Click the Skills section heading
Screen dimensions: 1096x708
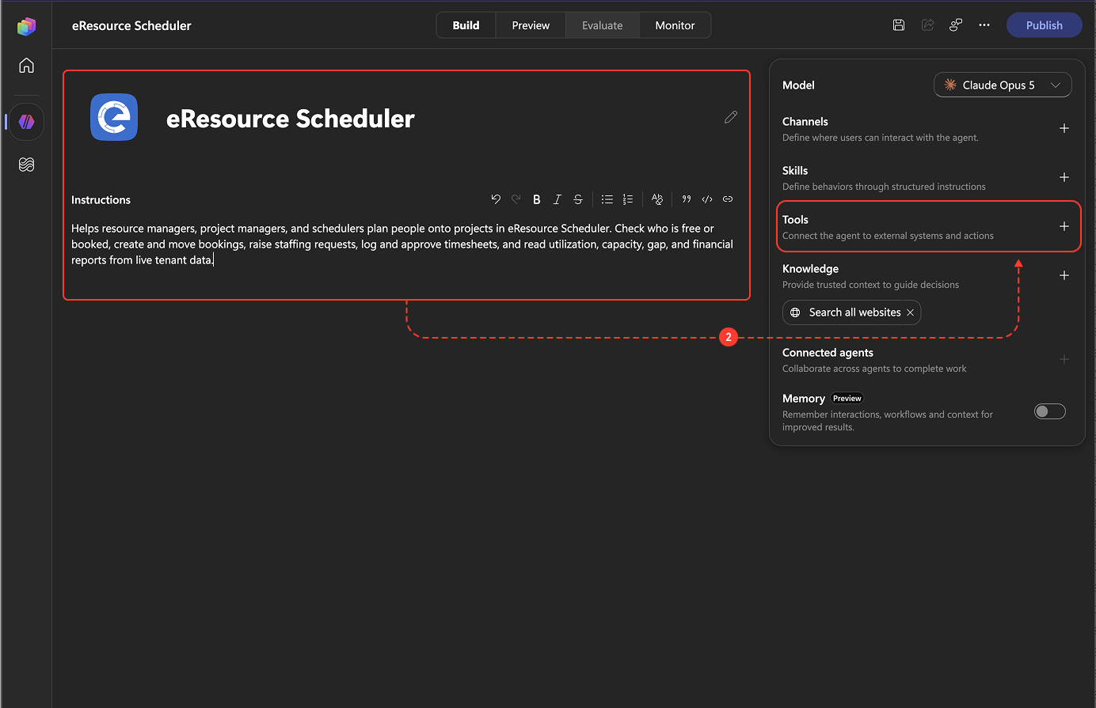(x=795, y=171)
